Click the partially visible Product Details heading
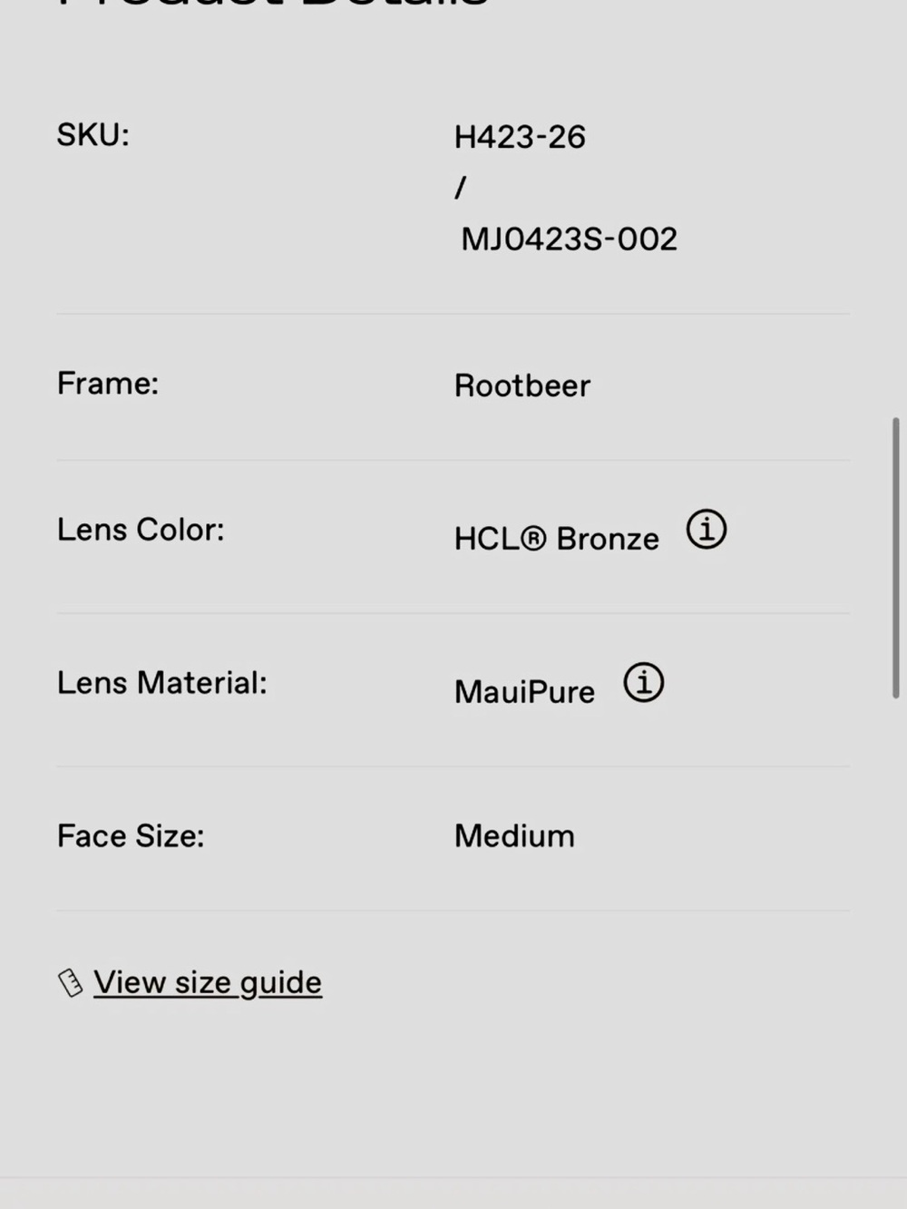907x1209 pixels. pos(272,5)
